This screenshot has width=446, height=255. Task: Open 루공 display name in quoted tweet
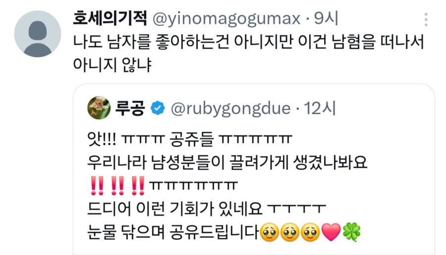point(130,108)
